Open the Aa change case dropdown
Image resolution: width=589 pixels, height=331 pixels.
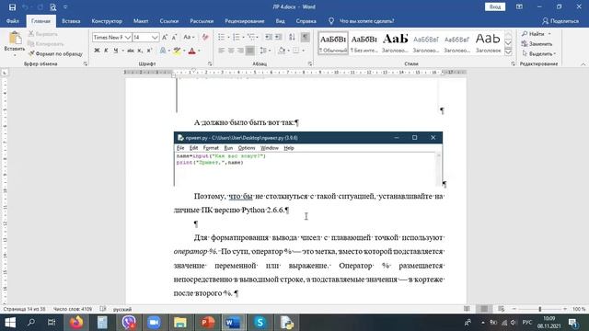coord(189,37)
